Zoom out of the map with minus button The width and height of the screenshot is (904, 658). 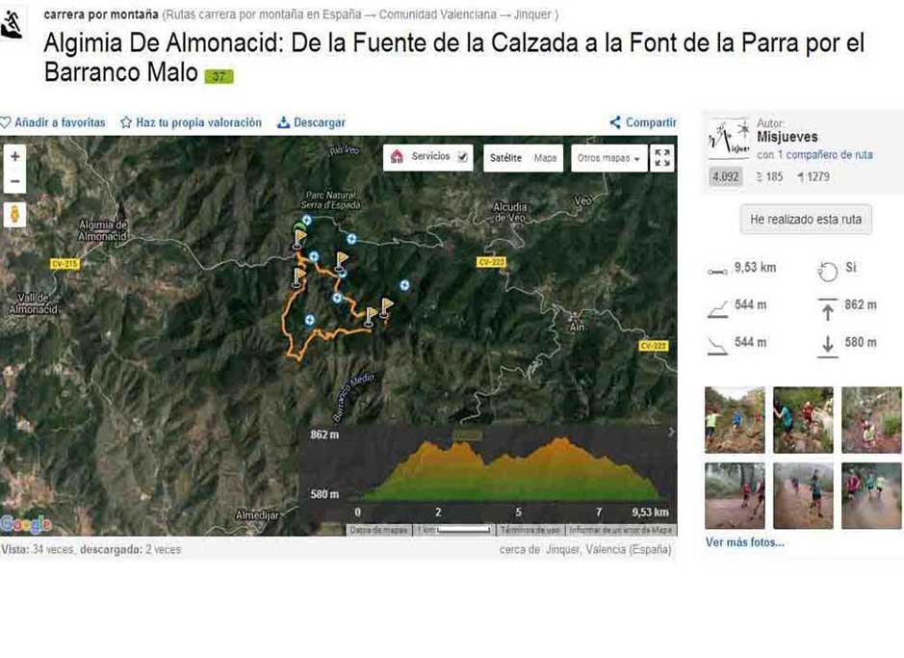[14, 181]
